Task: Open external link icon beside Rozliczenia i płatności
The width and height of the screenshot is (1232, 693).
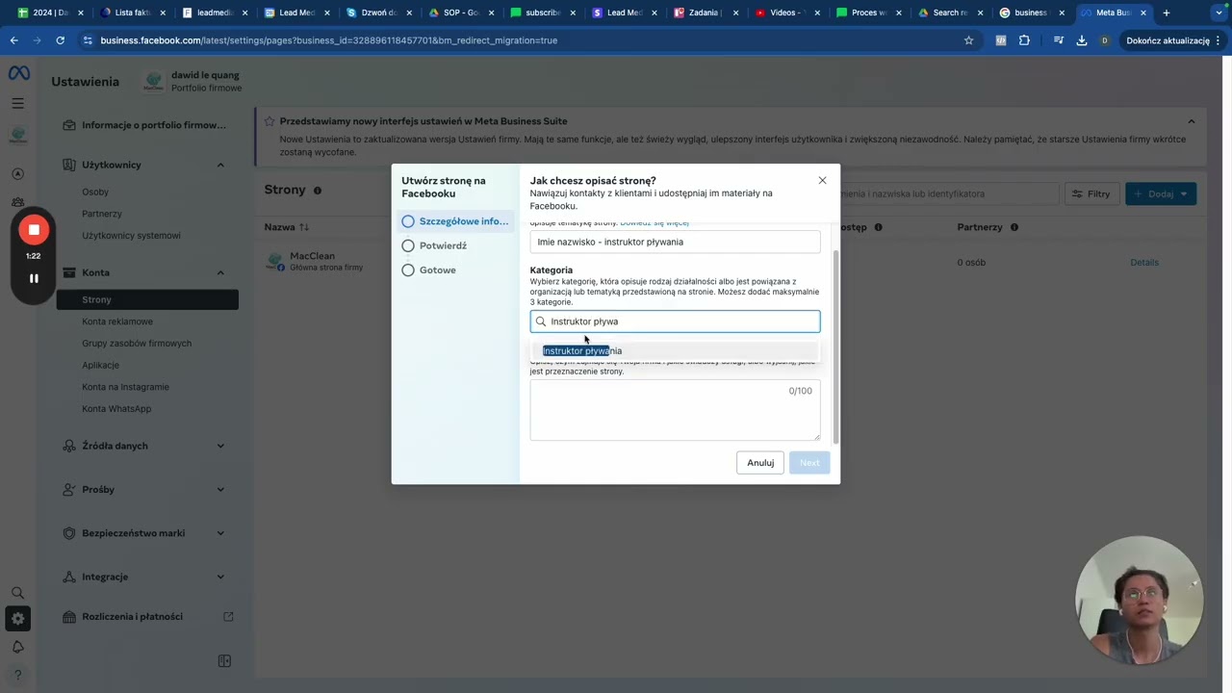Action: [x=228, y=616]
